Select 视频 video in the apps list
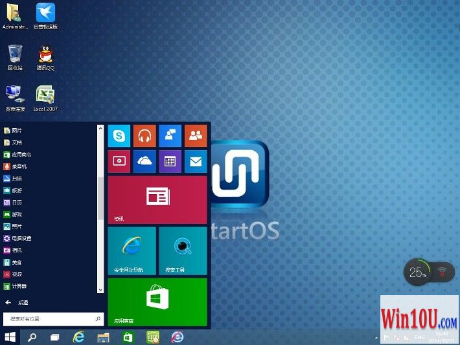Image resolution: width=460 pixels, height=345 pixels. point(12,274)
